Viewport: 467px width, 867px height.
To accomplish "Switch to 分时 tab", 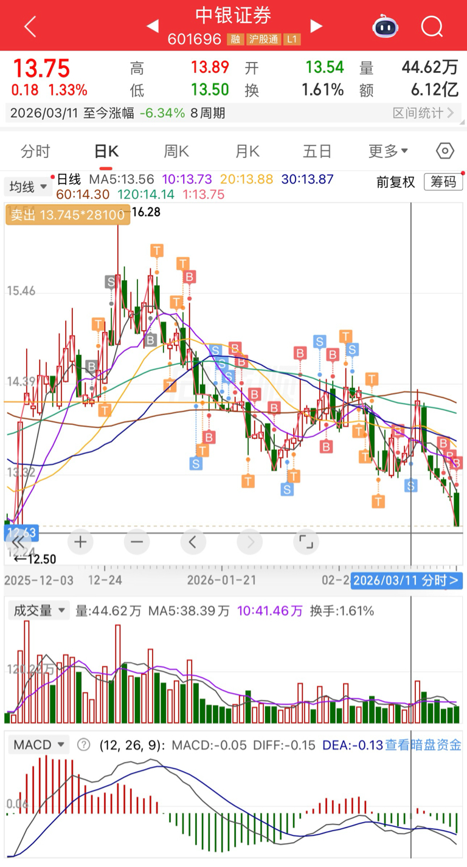I will coord(35,151).
